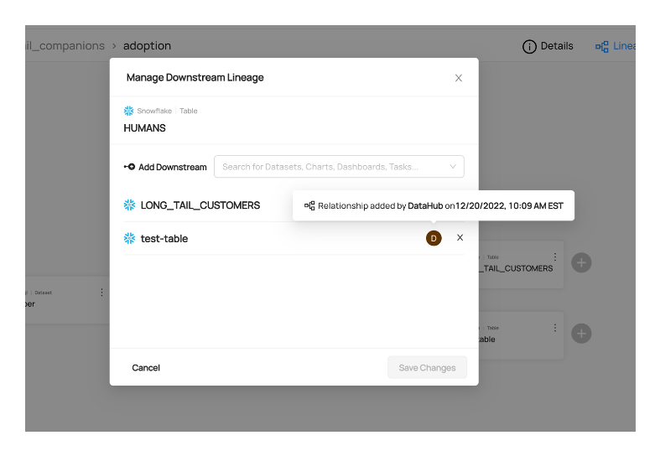Cancel the lineage changes

(x=146, y=368)
